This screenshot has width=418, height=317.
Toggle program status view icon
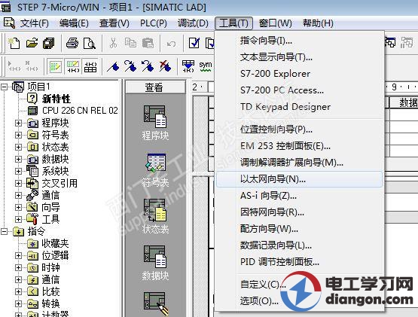click(x=56, y=66)
